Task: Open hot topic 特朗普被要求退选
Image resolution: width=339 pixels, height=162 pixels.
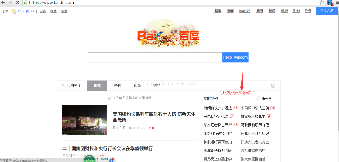Action: [x=218, y=108]
